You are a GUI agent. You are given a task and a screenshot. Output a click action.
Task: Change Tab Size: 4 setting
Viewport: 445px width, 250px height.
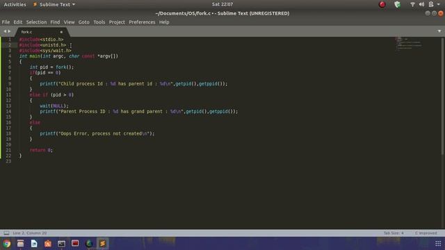[394, 233]
